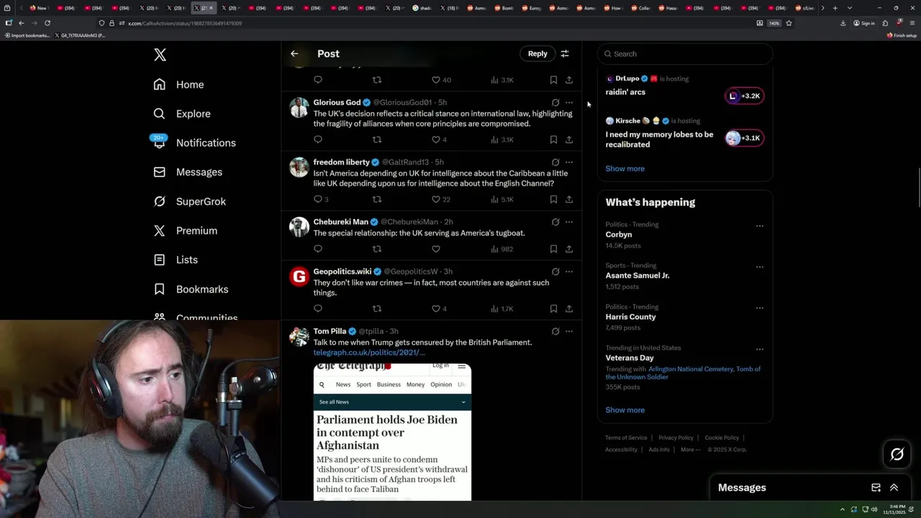
Task: View analytics of freedom liberty's post showing 5.1K
Action: (502, 199)
